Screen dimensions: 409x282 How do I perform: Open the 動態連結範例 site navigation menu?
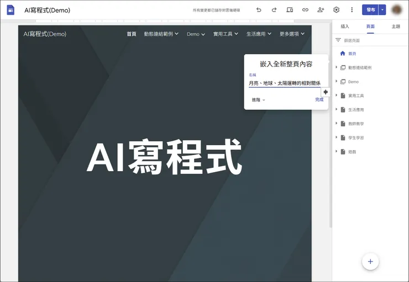161,34
